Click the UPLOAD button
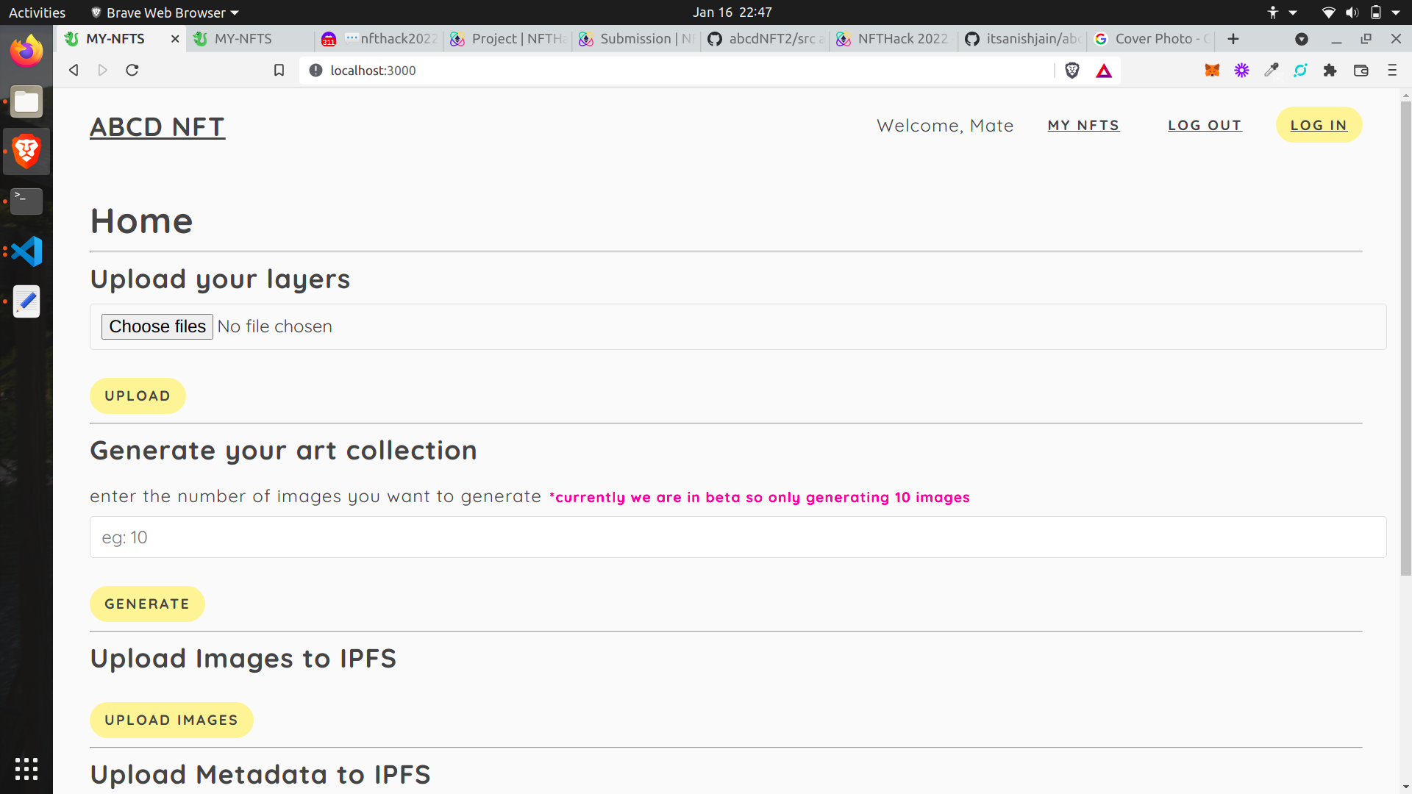The width and height of the screenshot is (1412, 794). 138,396
